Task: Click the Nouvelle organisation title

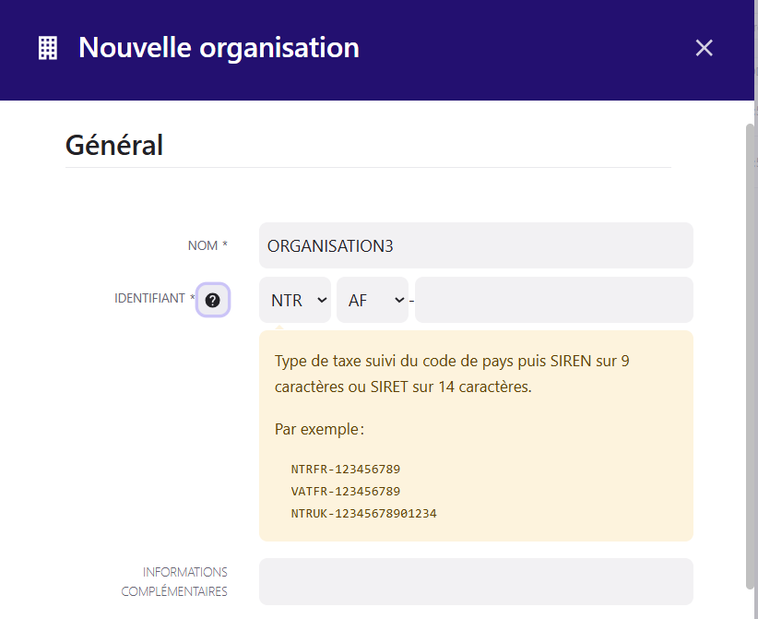Action: [219, 48]
